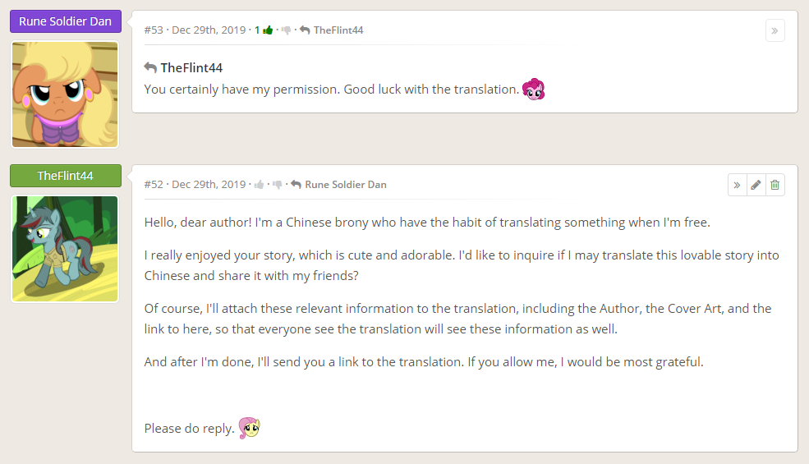Open Rune Soldier Dan's avatar image

point(65,94)
